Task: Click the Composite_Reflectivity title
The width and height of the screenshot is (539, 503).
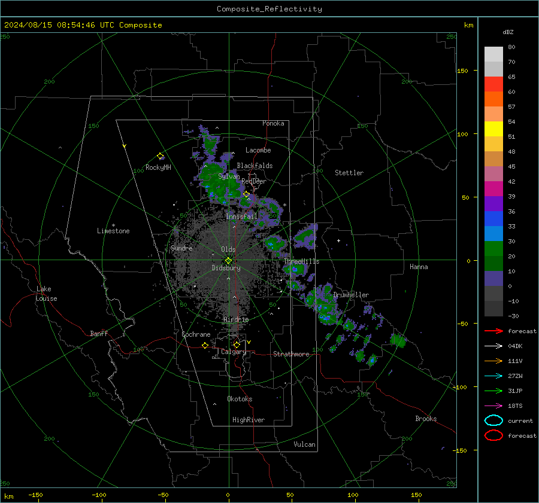Action: coord(269,9)
